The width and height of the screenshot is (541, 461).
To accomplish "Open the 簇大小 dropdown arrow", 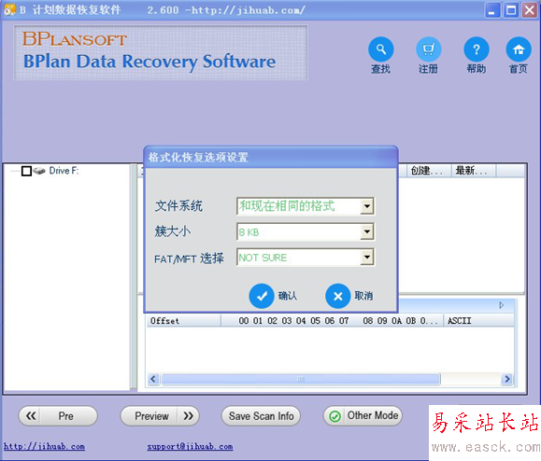I will (x=367, y=231).
